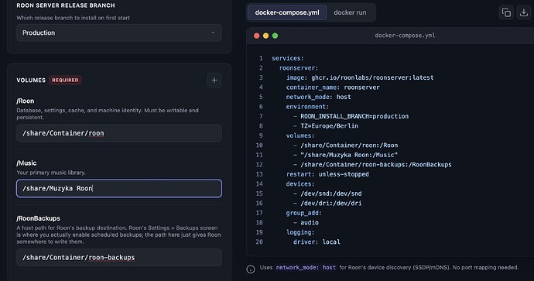Add a new volume with plus button
The image size is (534, 281).
tap(214, 81)
